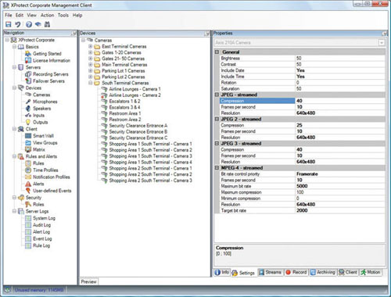Switch to the Motion tab
This screenshot has width=391, height=297.
pos(371,272)
